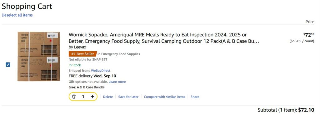The width and height of the screenshot is (320, 115).
Task: Open the Emergency Food Supplies category link
Action: 119,54
